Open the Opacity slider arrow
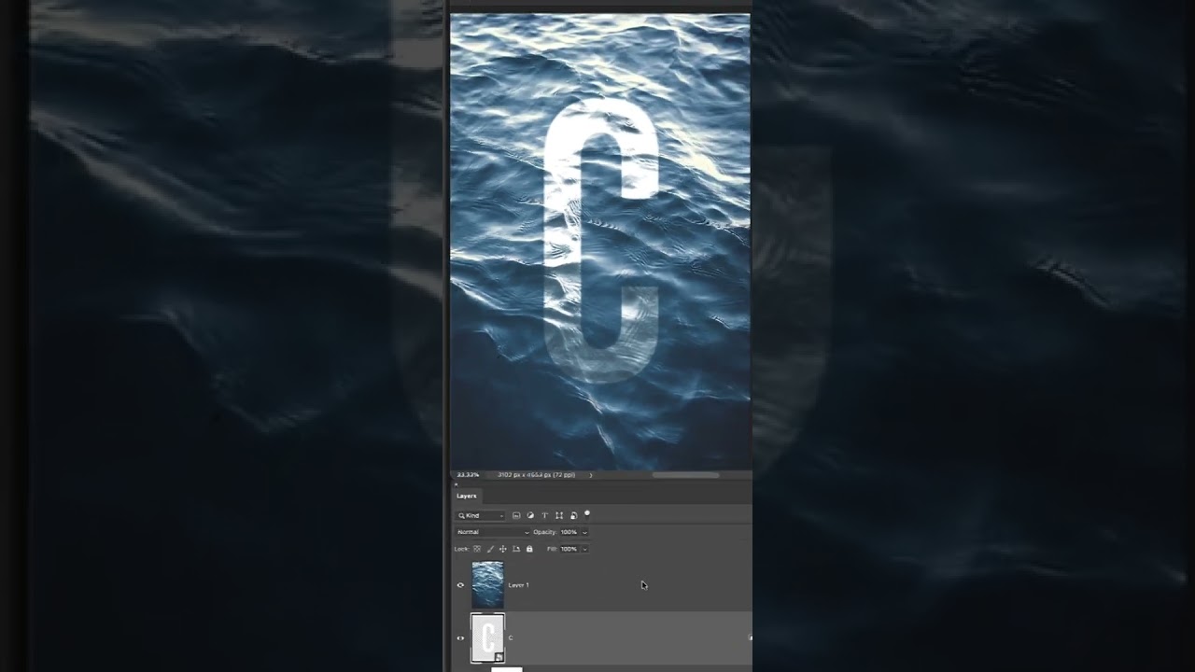The width and height of the screenshot is (1195, 672). (x=585, y=532)
